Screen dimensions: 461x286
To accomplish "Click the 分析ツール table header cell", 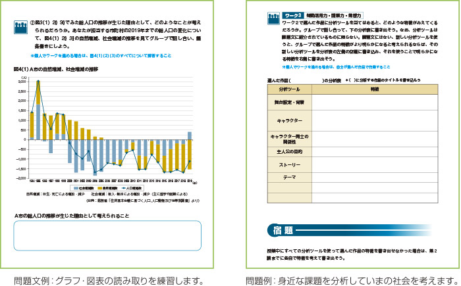I will (290, 89).
